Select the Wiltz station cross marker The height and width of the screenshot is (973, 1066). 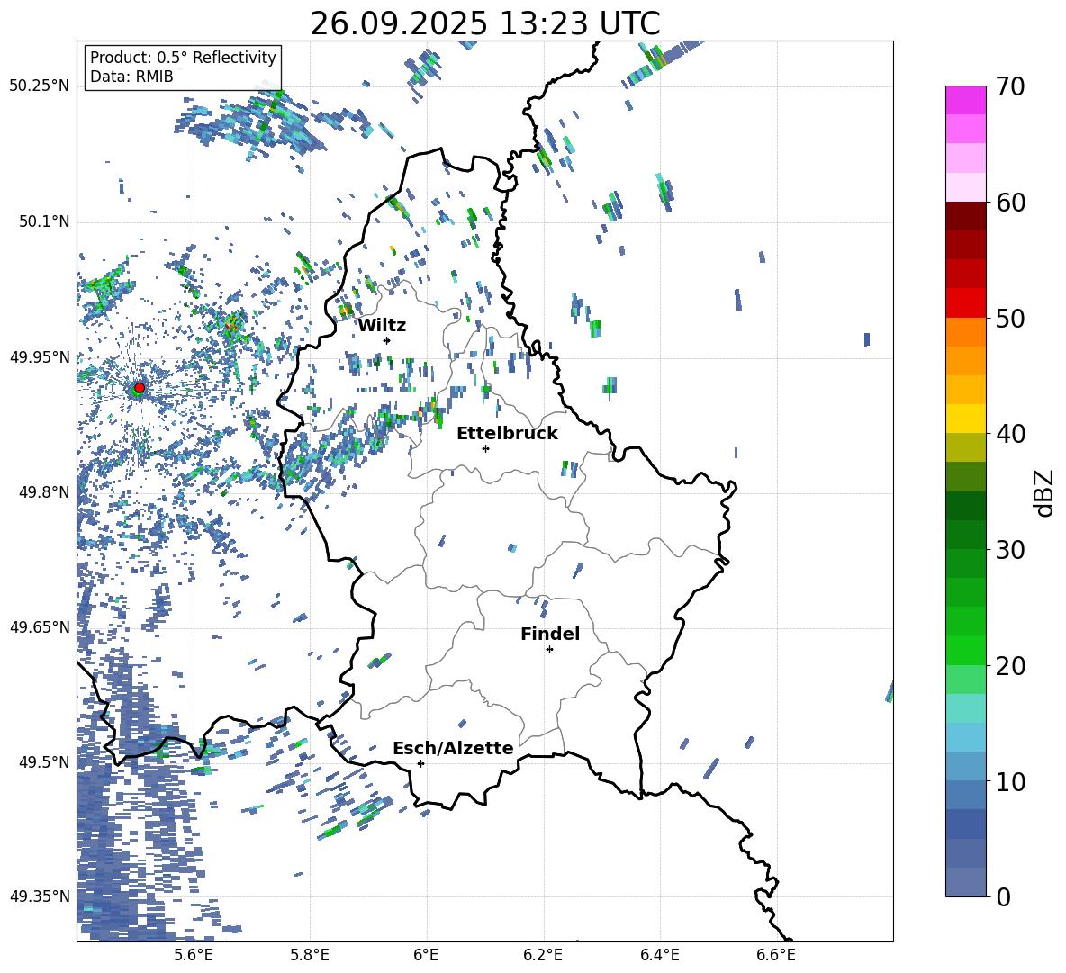click(x=386, y=340)
